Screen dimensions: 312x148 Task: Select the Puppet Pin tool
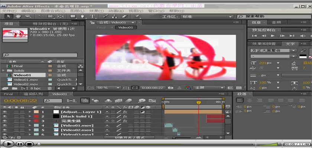[x=137, y=16]
